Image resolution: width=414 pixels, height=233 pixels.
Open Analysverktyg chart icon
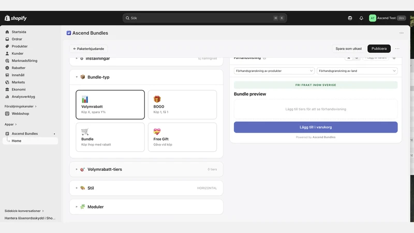pyautogui.click(x=7, y=97)
